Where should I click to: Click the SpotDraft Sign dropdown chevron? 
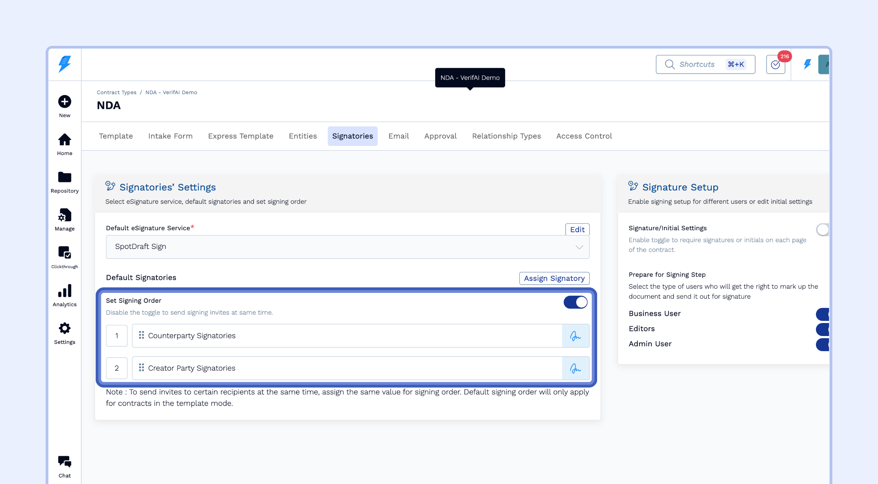point(579,247)
